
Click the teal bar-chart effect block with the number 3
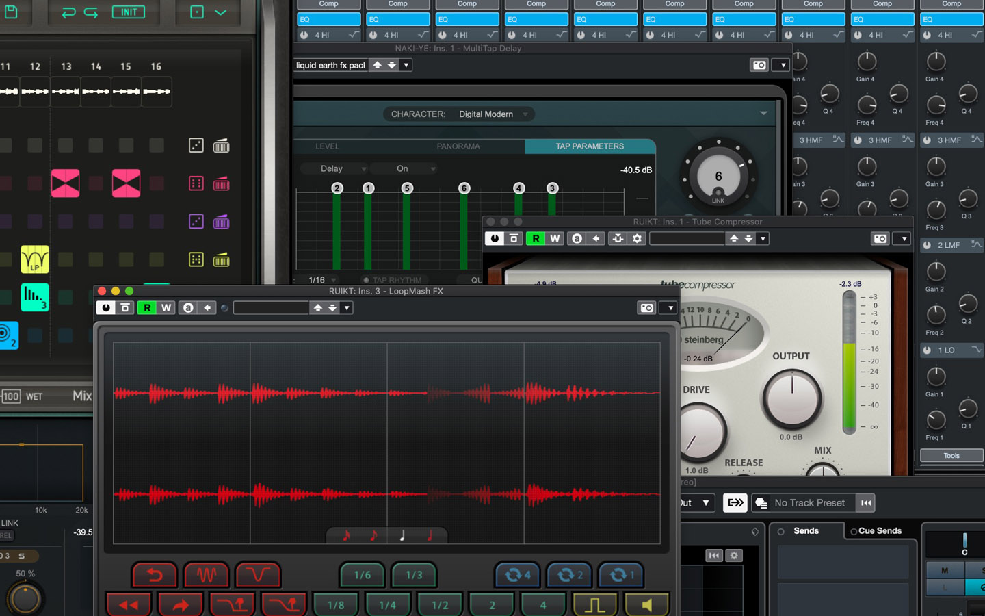35,298
